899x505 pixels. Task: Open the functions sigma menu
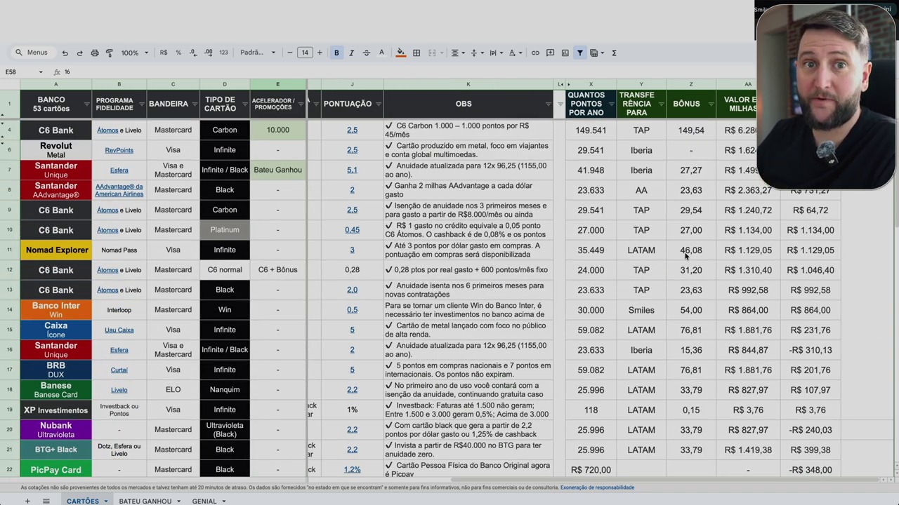[x=614, y=53]
